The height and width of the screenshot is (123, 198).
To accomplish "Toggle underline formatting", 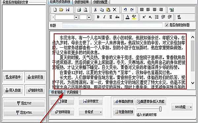I will click(x=111, y=17).
